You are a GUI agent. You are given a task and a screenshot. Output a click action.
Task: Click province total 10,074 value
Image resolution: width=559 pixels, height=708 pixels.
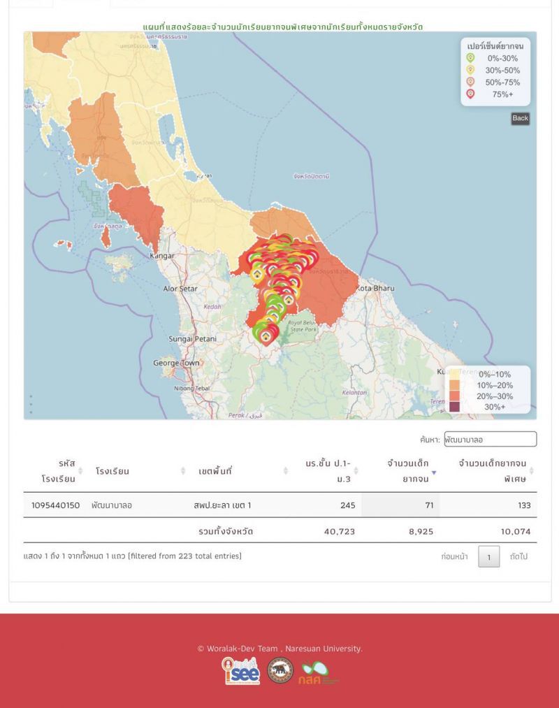[516, 531]
